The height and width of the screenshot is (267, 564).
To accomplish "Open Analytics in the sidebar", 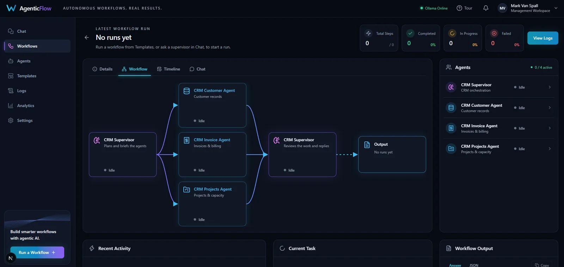I will 37,105.
